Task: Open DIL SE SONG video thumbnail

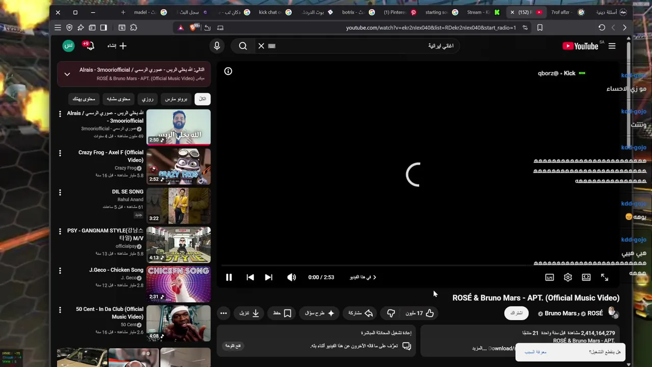Action: (178, 205)
